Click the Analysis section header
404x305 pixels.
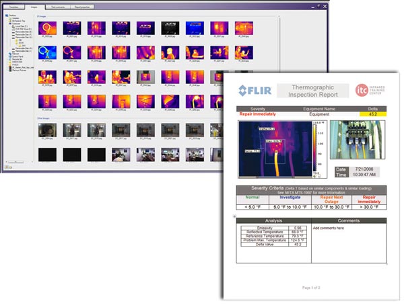273,220
